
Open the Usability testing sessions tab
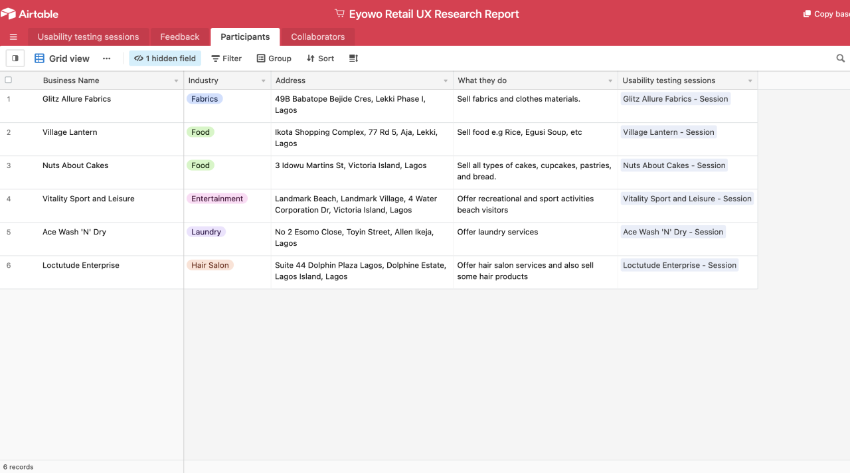tap(88, 37)
